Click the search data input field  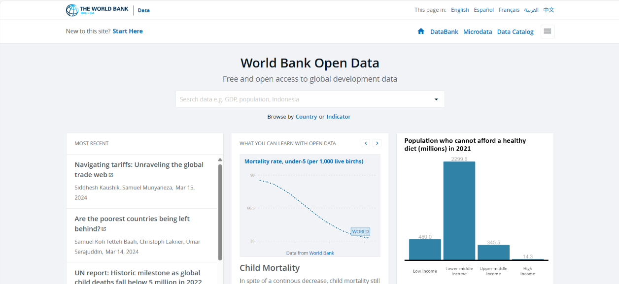point(310,99)
